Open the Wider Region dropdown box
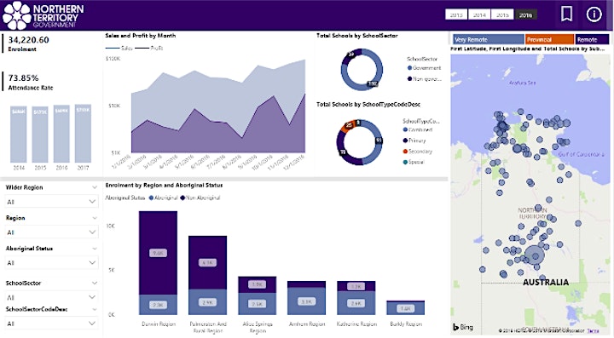 click(51, 202)
